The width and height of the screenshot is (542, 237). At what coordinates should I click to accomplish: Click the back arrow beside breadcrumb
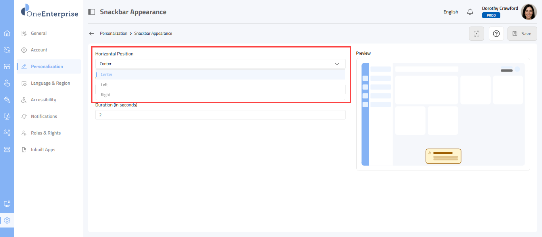(92, 34)
